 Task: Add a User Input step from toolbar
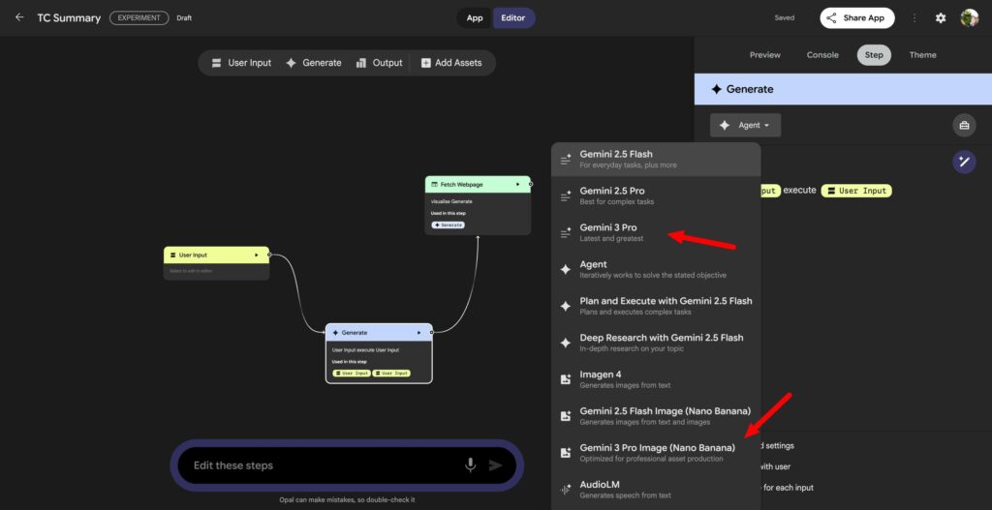pos(241,63)
